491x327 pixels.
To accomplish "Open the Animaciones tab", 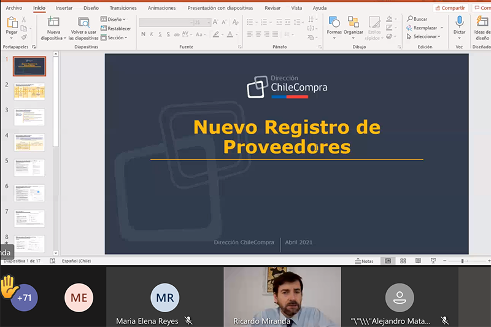I will [x=161, y=8].
